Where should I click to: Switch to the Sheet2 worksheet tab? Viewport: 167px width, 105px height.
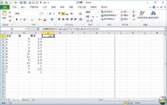[x=26, y=100]
